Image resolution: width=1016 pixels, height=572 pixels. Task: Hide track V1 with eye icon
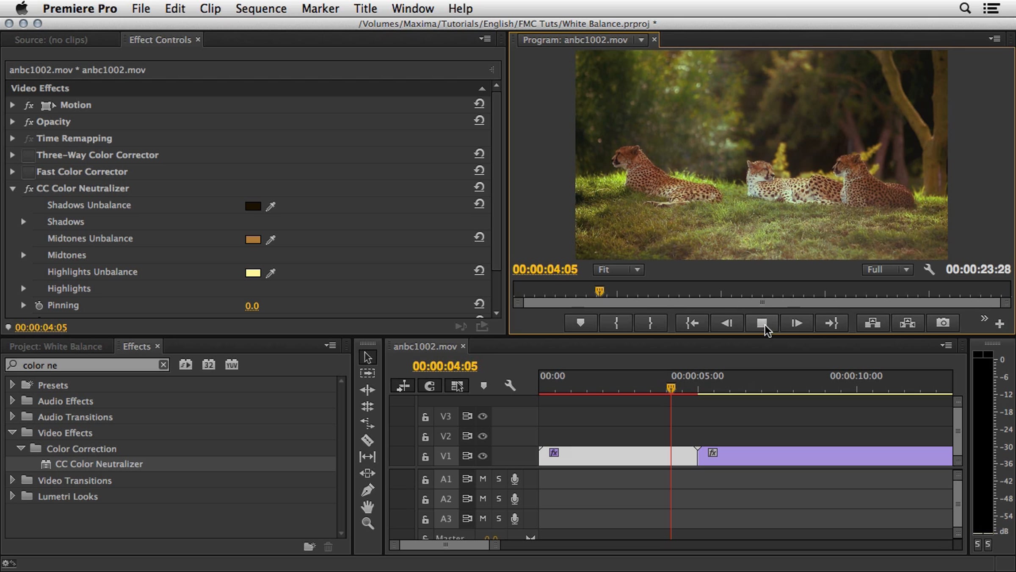point(483,456)
